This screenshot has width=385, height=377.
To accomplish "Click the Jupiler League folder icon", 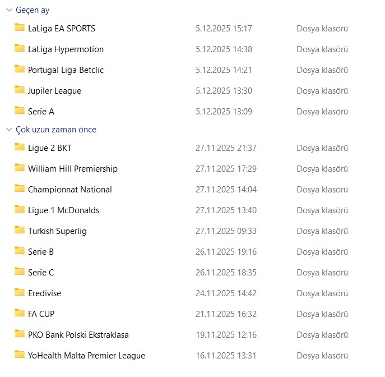I will pyautogui.click(x=20, y=90).
